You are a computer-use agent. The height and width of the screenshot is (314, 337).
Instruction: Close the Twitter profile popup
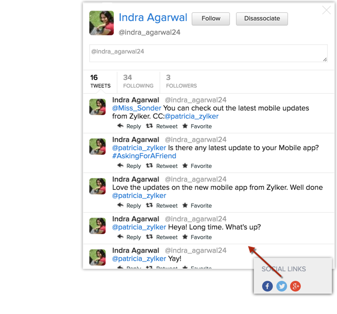coord(326,10)
